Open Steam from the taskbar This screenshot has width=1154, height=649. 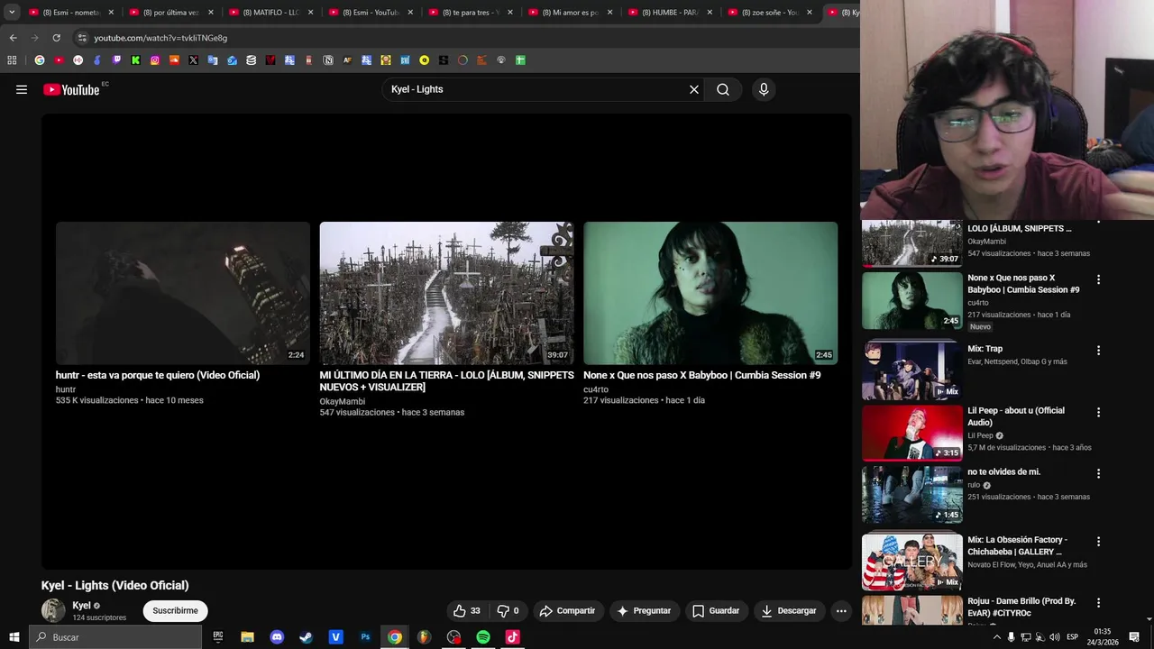click(x=306, y=637)
